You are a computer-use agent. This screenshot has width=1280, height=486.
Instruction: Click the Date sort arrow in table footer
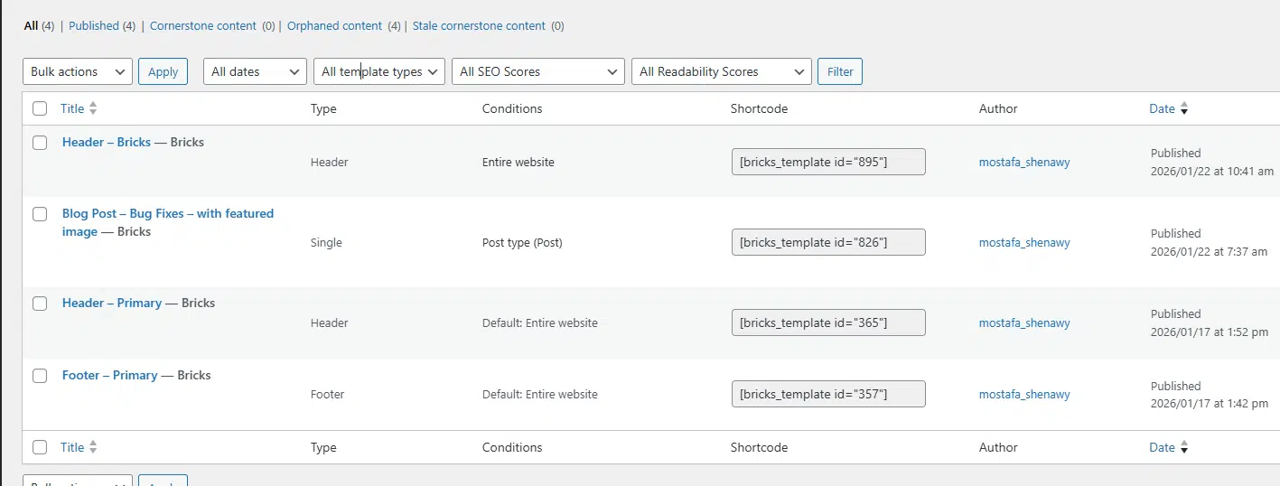(x=1184, y=448)
